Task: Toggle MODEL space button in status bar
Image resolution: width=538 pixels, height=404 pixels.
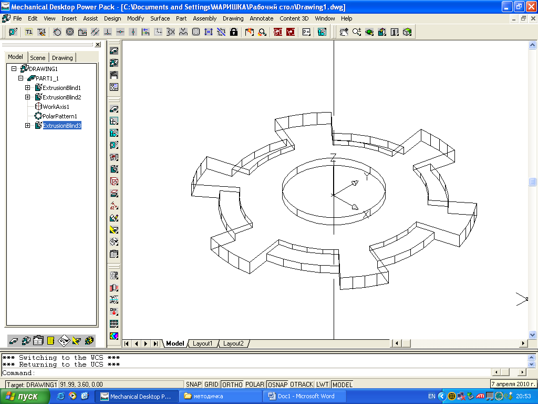Action: click(343, 385)
